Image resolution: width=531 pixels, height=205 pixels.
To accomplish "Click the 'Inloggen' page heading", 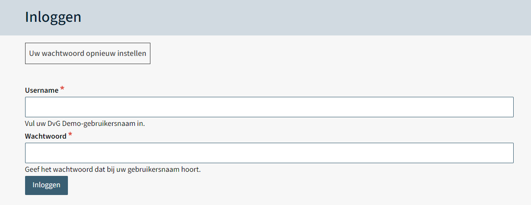I will coord(53,17).
